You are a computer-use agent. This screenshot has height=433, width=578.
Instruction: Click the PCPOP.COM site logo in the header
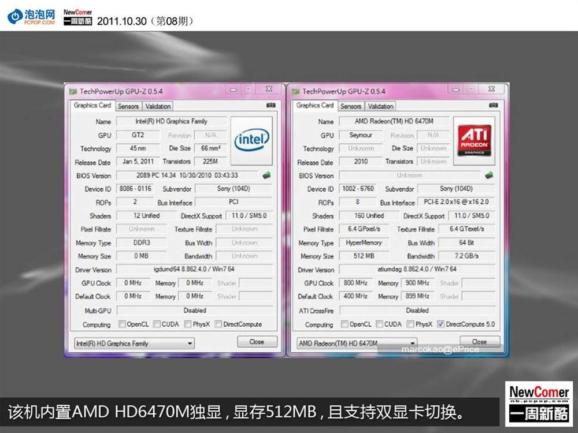[x=31, y=17]
